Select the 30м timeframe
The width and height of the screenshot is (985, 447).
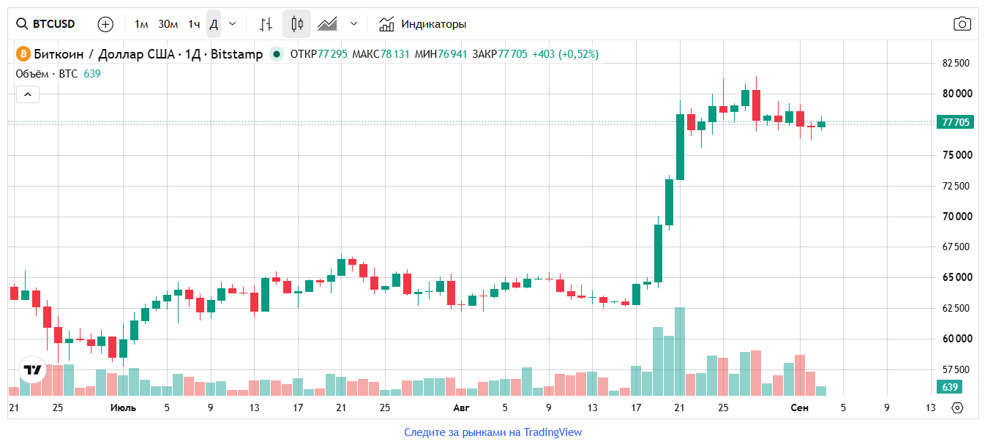[x=168, y=24]
